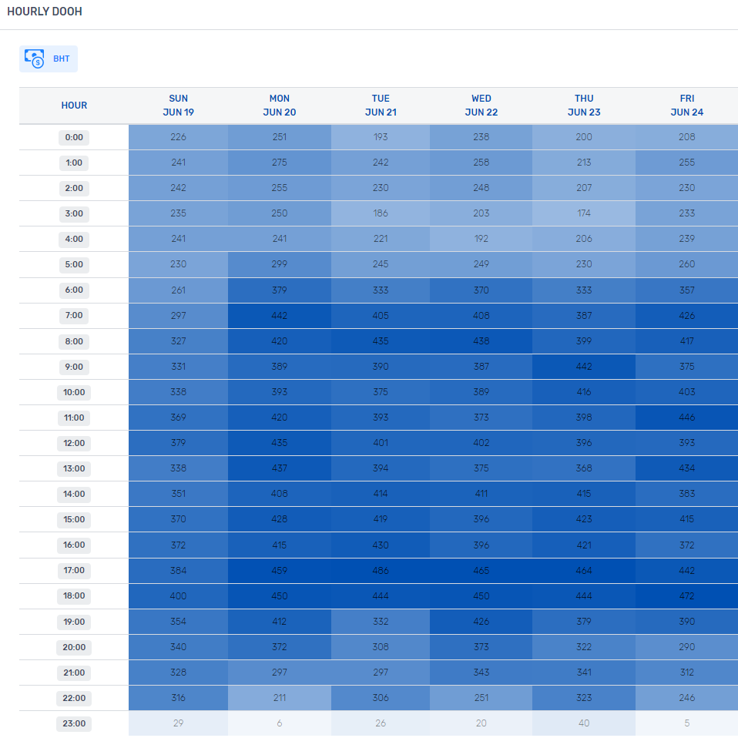Select the BHT label beside the money icon
738x738 pixels.
(61, 59)
